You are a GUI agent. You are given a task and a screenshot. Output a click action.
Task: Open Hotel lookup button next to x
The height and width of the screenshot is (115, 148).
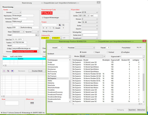pyautogui.click(x=38, y=35)
